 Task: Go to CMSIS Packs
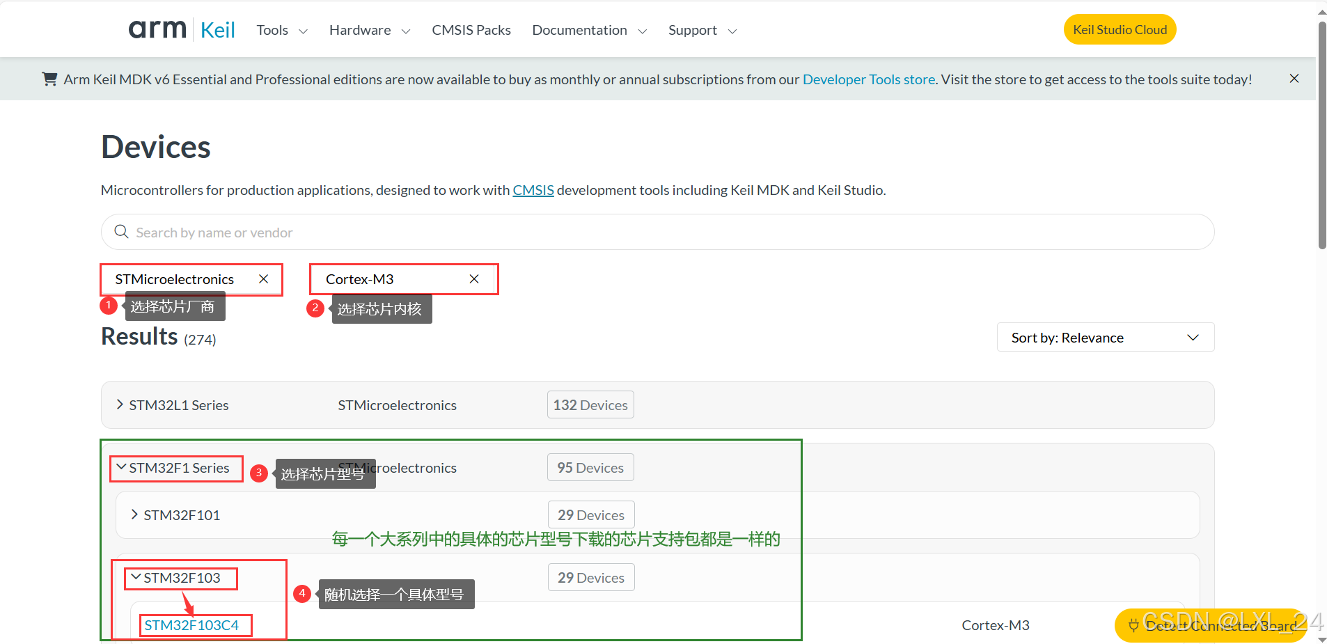coord(471,30)
